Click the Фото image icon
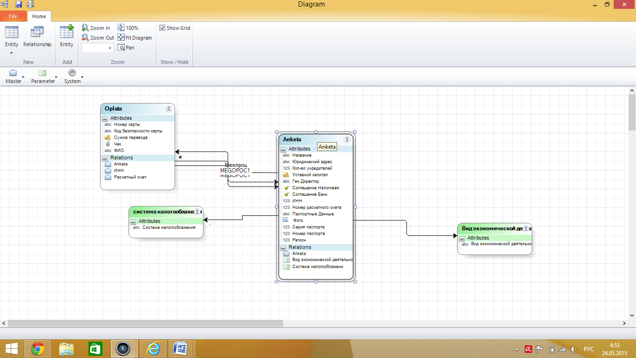 point(286,220)
